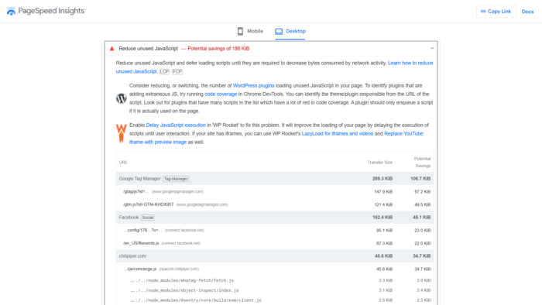Viewport: 542px width, 305px height.
Task: Click the FCP metric tag
Action: (x=177, y=71)
